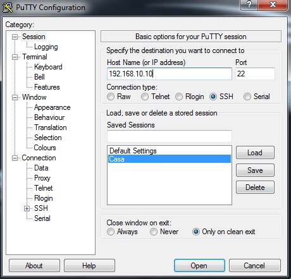
Task: Select Session category in tree
Action: pos(34,37)
